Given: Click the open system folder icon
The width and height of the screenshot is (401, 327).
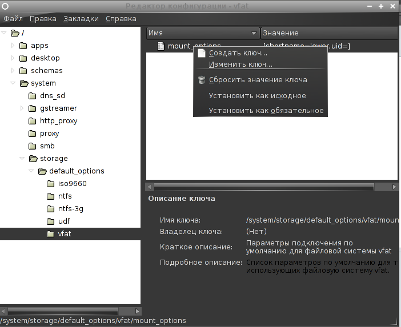Looking at the screenshot, I should 24,83.
